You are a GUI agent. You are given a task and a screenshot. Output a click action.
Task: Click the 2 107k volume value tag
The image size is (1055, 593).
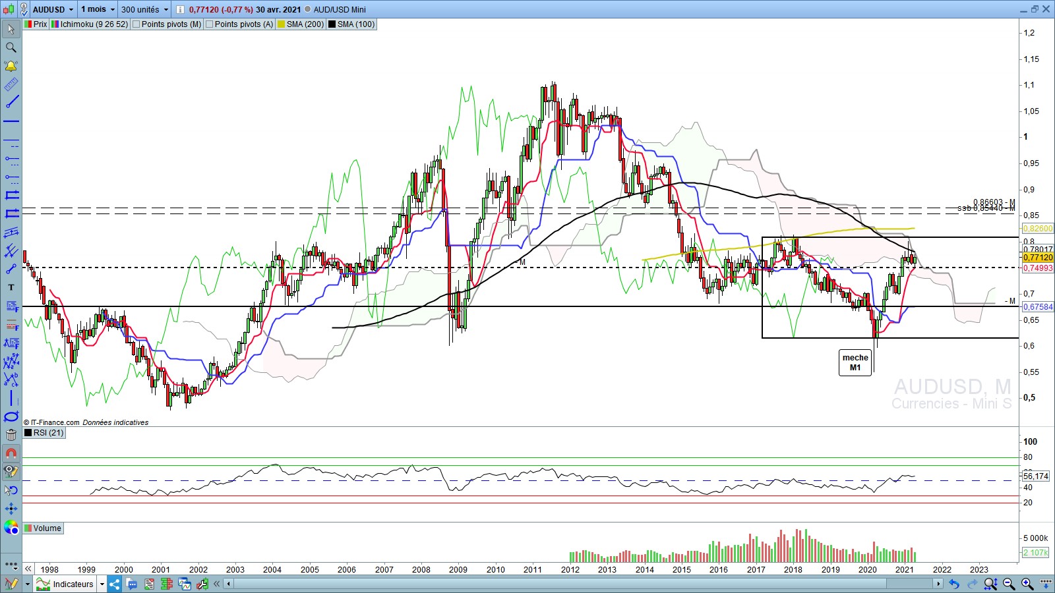tap(1035, 553)
